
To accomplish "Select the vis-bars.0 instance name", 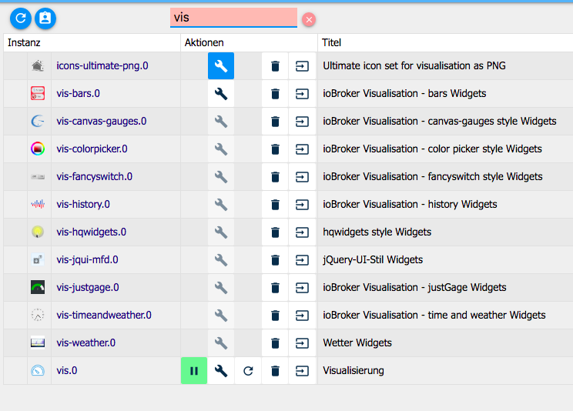I will point(79,94).
